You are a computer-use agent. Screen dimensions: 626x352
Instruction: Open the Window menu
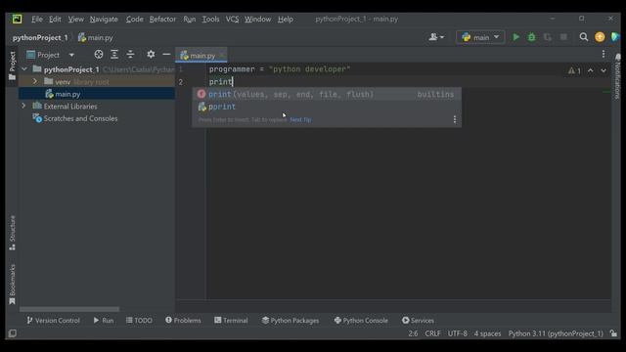coord(257,20)
